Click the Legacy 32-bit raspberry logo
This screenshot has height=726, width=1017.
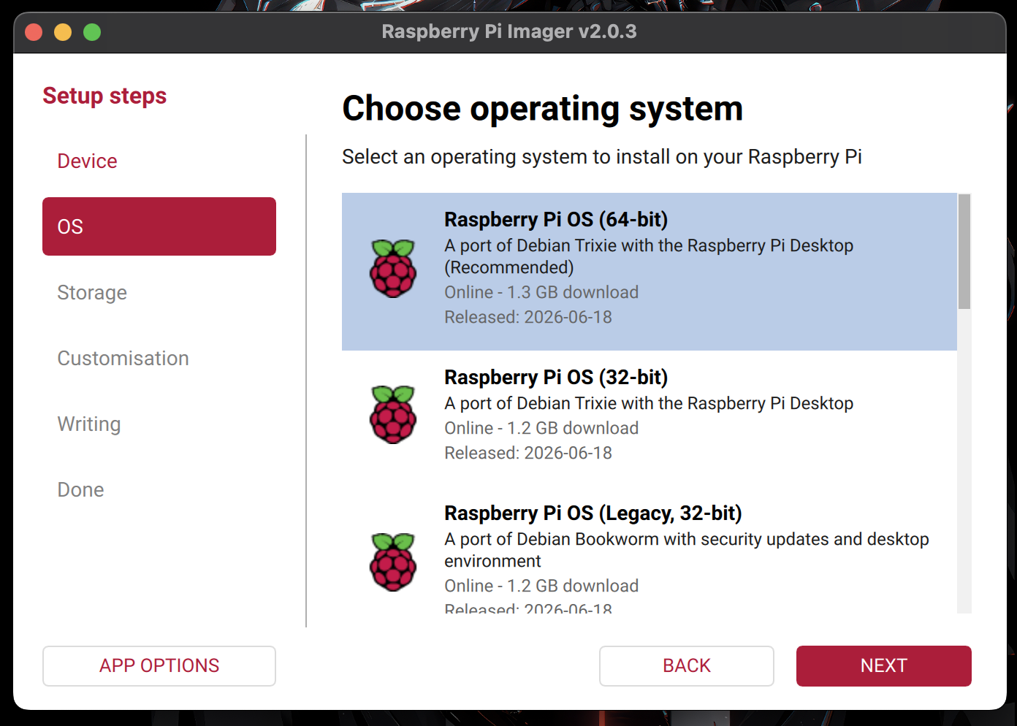tap(393, 562)
